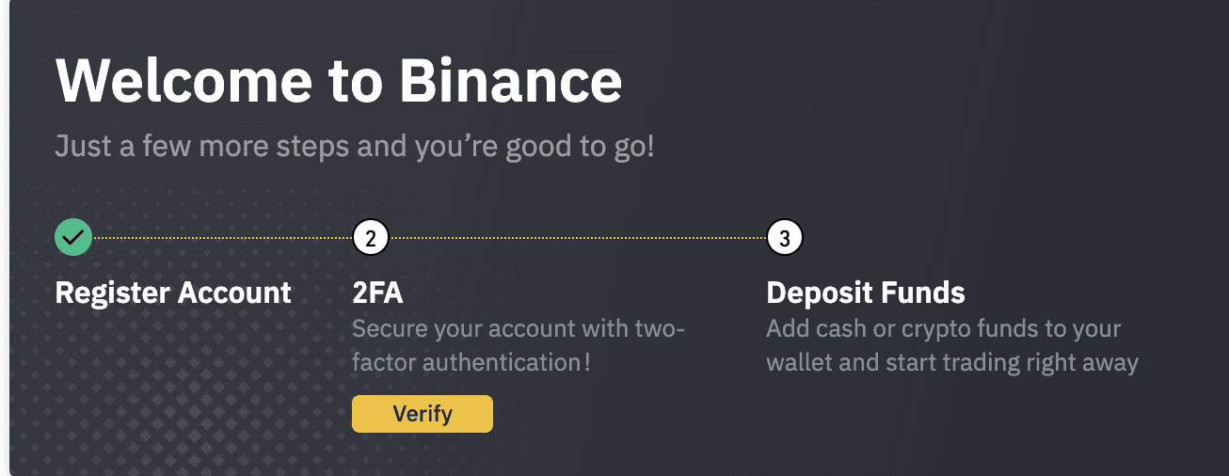The image size is (1229, 476).
Task: Click "wallet and start trading right away" line
Action: [952, 361]
